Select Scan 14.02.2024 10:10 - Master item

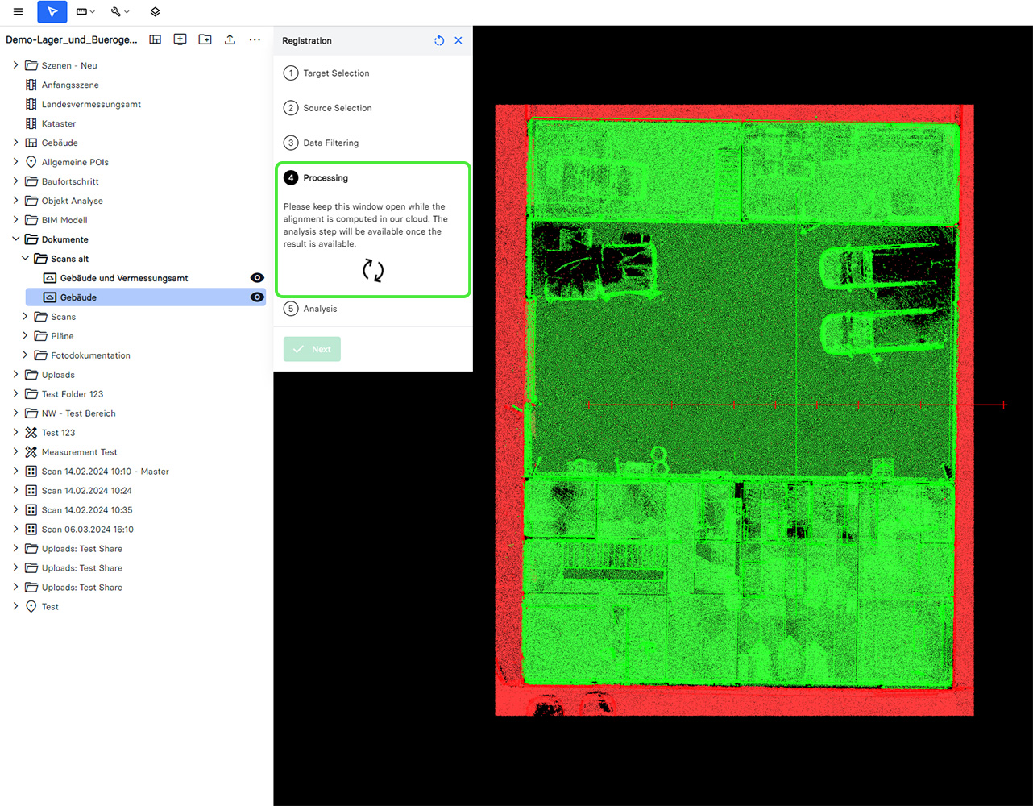point(105,472)
